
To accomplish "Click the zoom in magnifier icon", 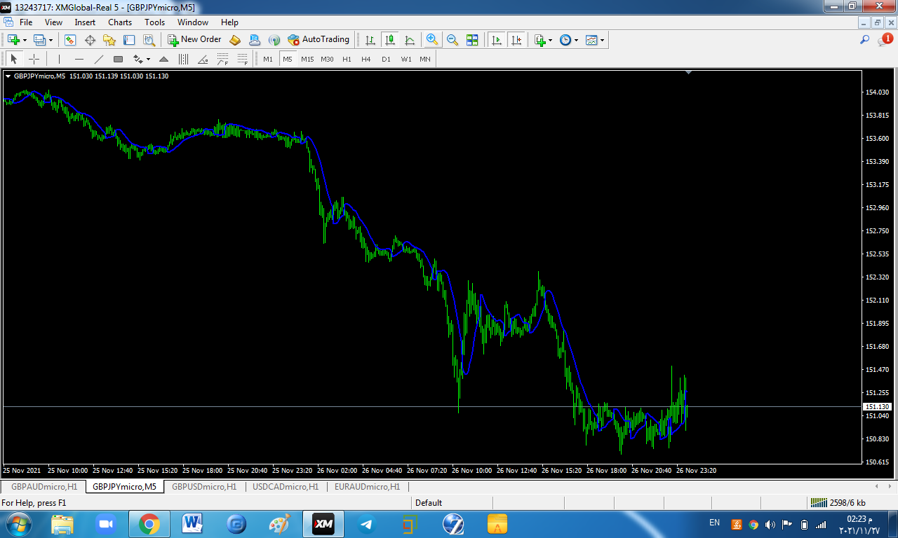I will click(x=432, y=40).
